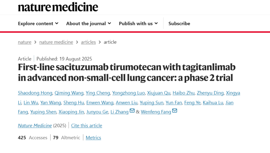Open the nature medicine breadcrumb link

pyautogui.click(x=56, y=42)
